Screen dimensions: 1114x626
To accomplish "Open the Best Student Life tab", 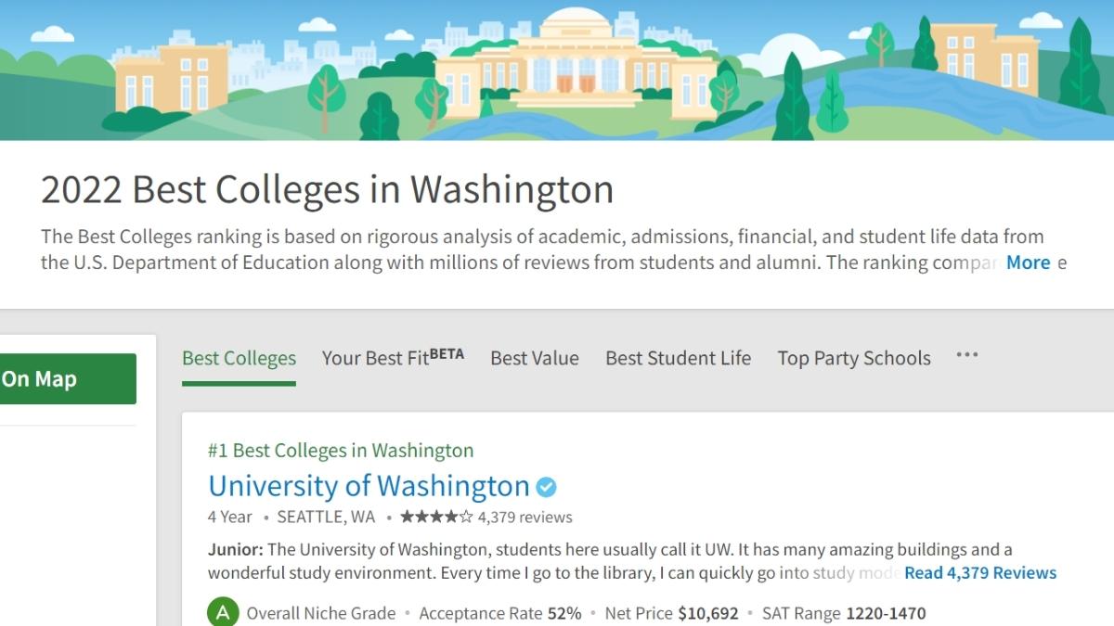I will 678,358.
